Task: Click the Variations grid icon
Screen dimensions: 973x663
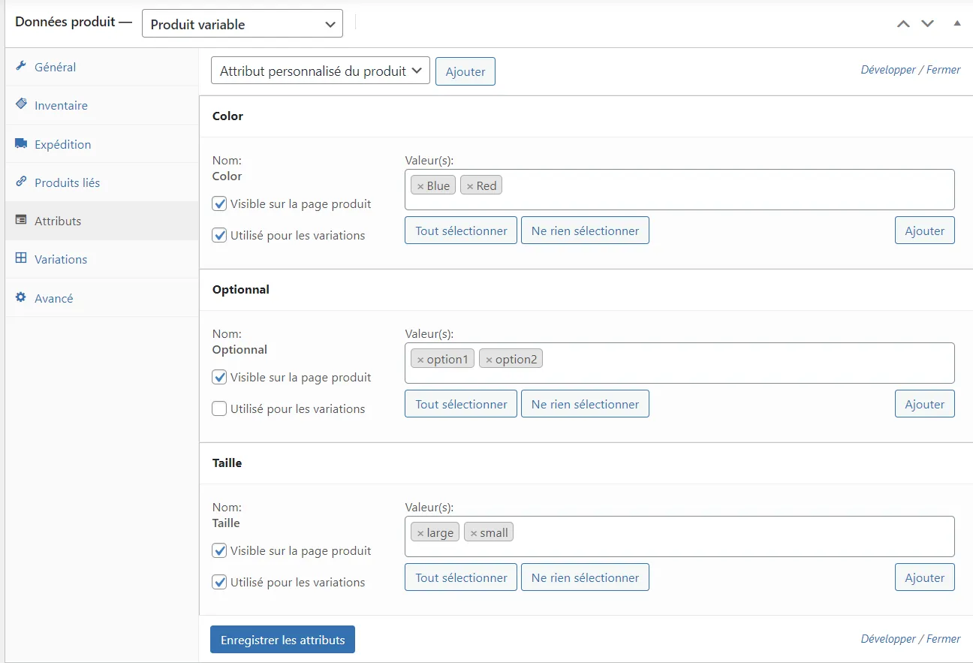Action: coord(21,258)
